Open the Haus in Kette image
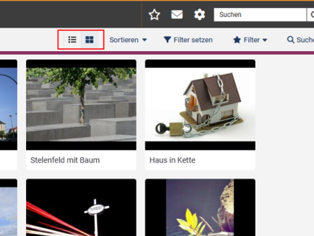The height and width of the screenshot is (236, 314). pos(200,105)
